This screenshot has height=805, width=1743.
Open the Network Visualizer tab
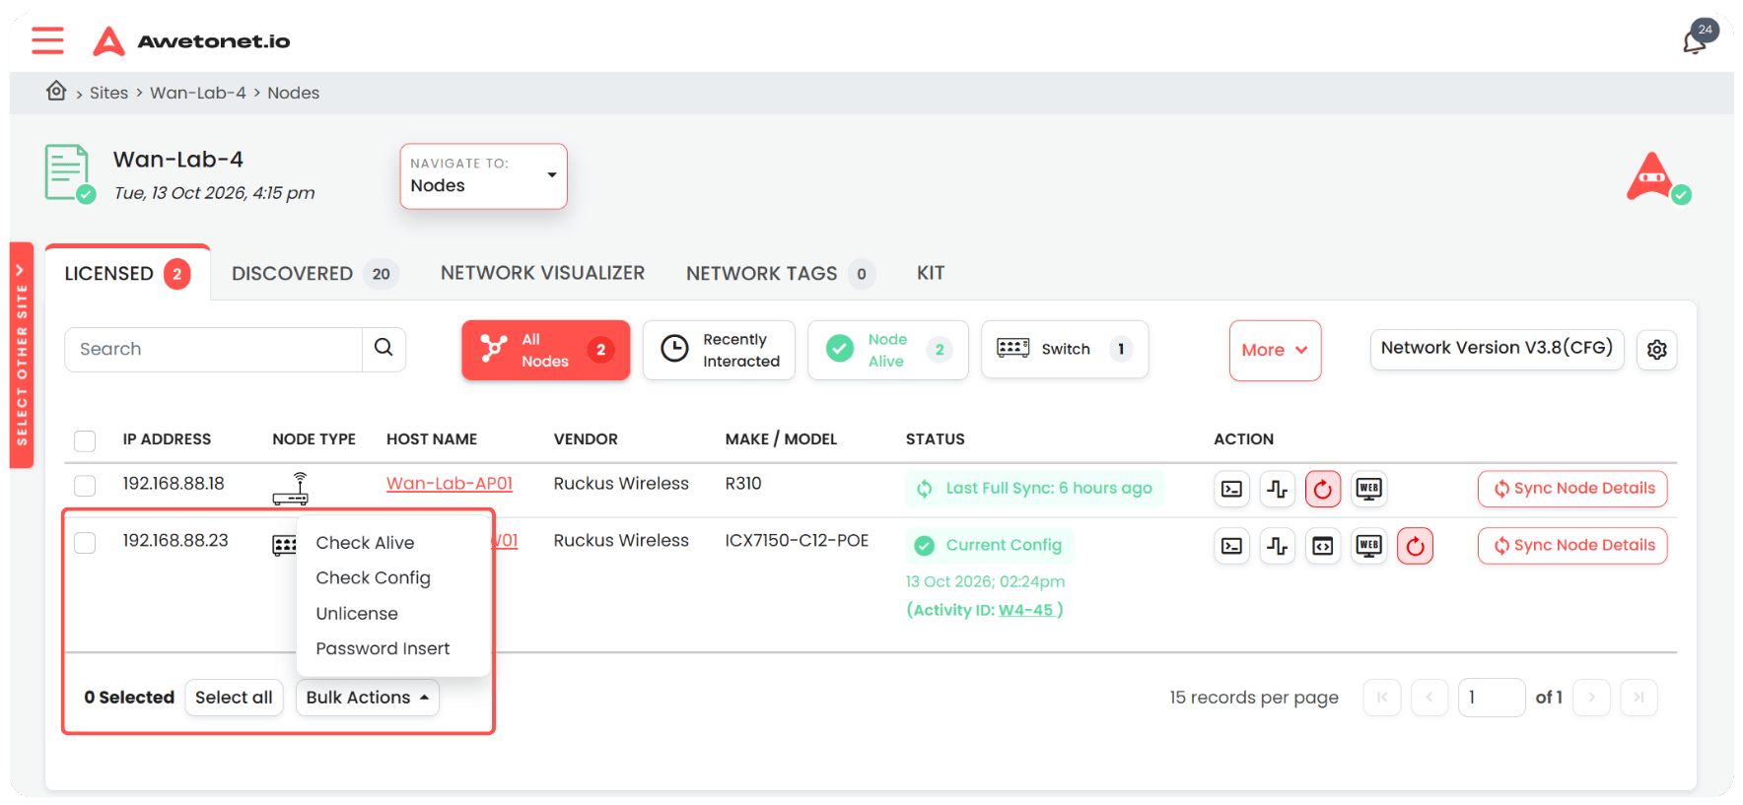(x=542, y=273)
